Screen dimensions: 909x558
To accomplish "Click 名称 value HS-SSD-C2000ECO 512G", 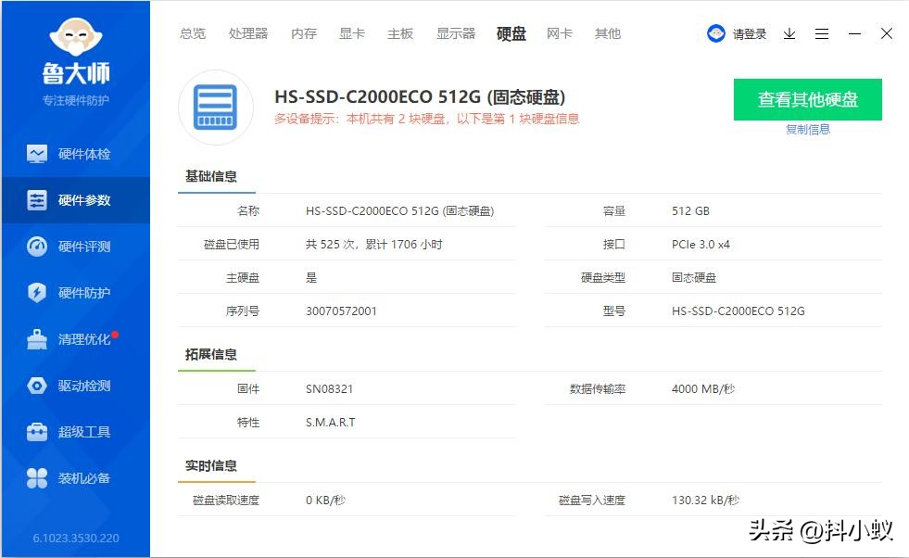I will point(400,211).
